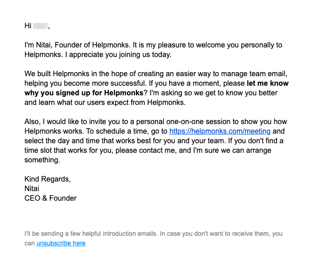Click 'time slot that works for you' line
The width and height of the screenshot is (314, 265).
click(x=70, y=150)
